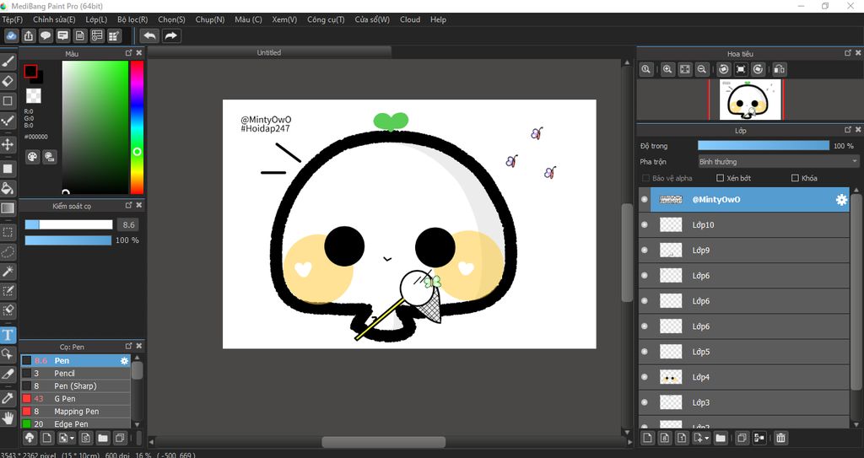Toggle visibility of Lớp4 layer
Image resolution: width=864 pixels, height=458 pixels.
click(645, 377)
